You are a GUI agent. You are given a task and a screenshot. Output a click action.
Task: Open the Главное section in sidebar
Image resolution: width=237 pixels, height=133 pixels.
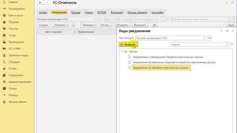coord(13,2)
